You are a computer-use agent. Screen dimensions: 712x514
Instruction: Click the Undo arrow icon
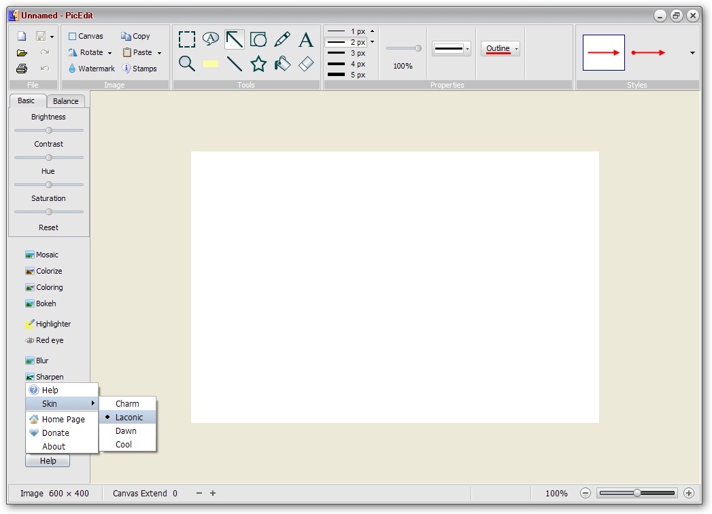(x=44, y=69)
